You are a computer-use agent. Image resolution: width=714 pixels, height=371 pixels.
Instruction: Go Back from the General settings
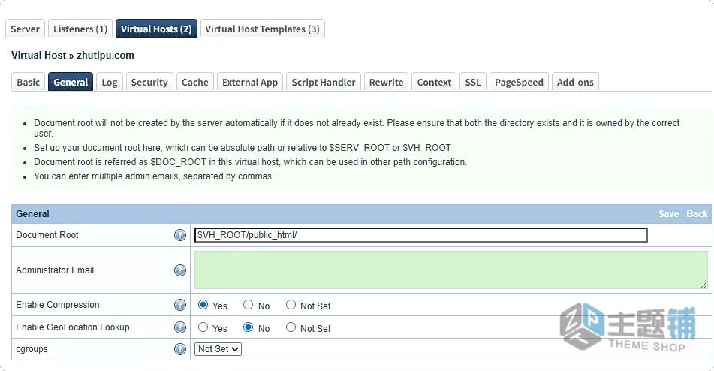coord(697,214)
